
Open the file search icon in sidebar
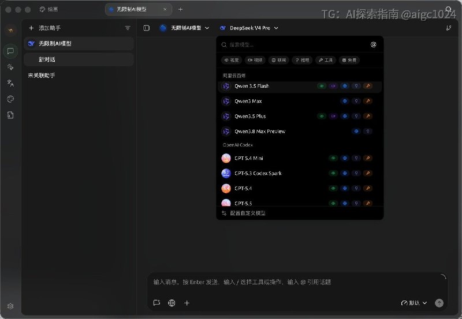coord(10,115)
